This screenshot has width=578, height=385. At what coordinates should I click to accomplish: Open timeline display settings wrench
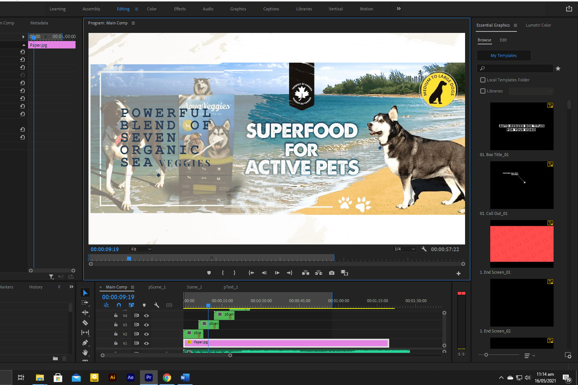(157, 305)
